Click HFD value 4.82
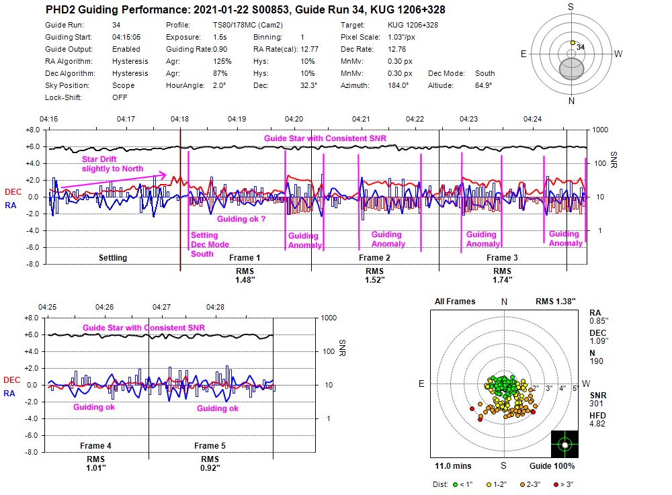This screenshot has height=495, width=672. (x=597, y=424)
